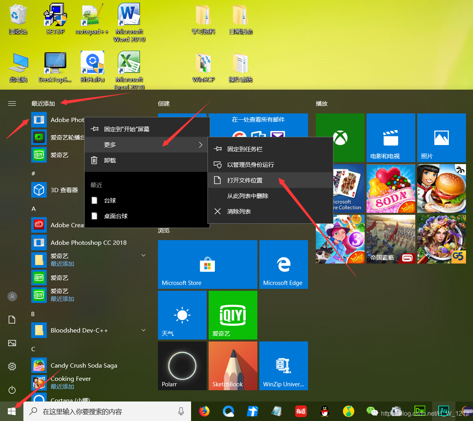The height and width of the screenshot is (421, 473).
Task: Select the notepad++ desktop shortcut
Action: [92, 19]
